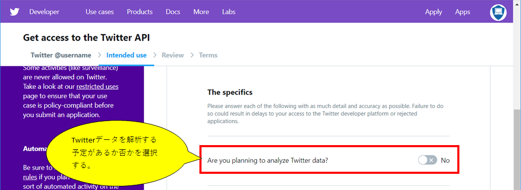The width and height of the screenshot is (521, 190).
Task: Open the restricted uses link
Action: coord(97,87)
